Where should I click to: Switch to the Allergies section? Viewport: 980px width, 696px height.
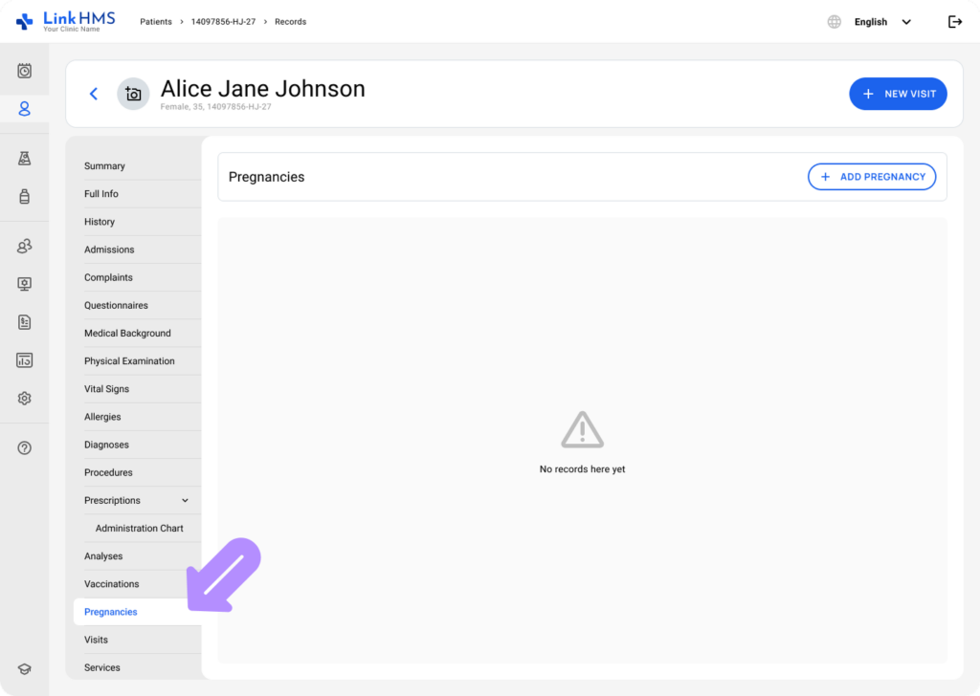[102, 417]
